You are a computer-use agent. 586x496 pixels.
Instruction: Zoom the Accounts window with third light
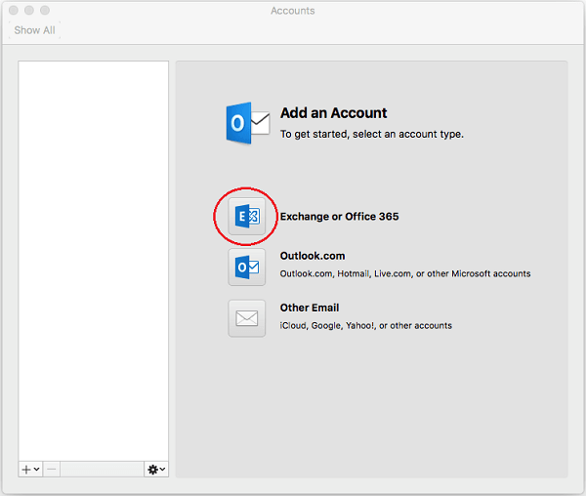pos(45,10)
